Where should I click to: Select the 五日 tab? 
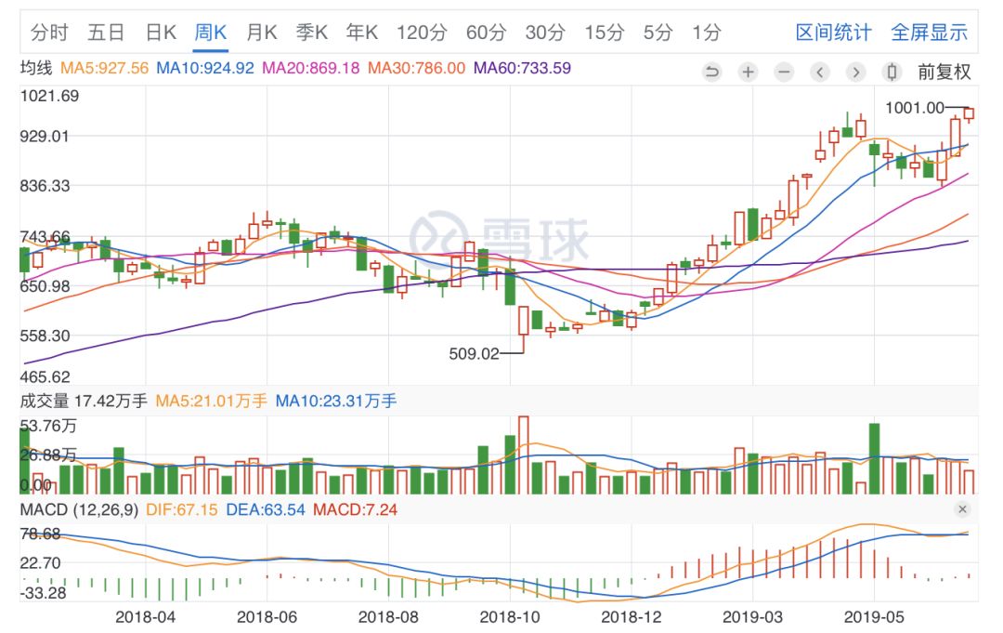(106, 33)
